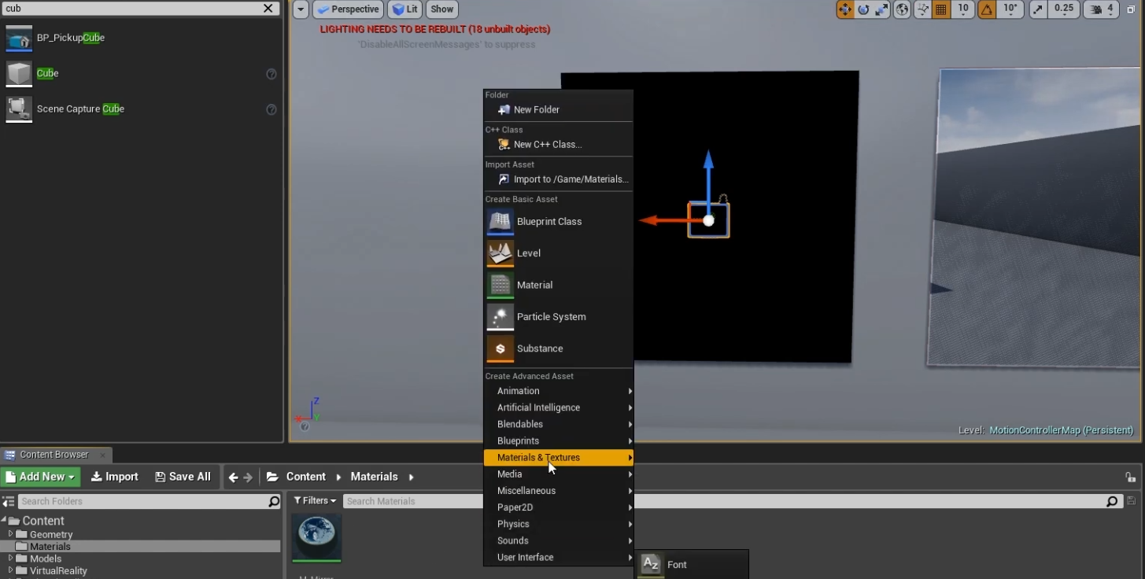1145x579 pixels.
Task: Open the Physics submenu
Action: (558, 524)
